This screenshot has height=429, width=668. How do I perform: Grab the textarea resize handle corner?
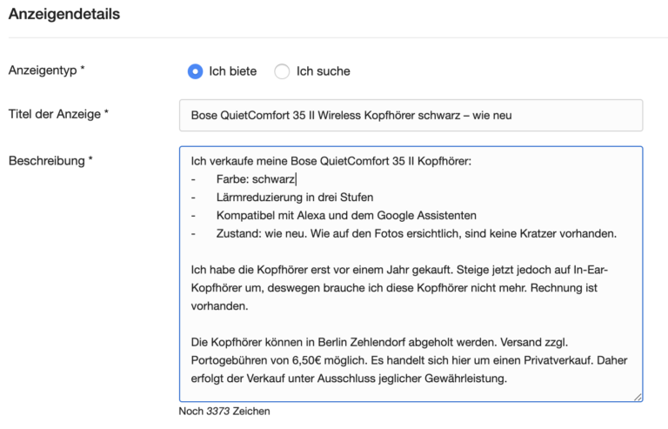[x=638, y=397]
